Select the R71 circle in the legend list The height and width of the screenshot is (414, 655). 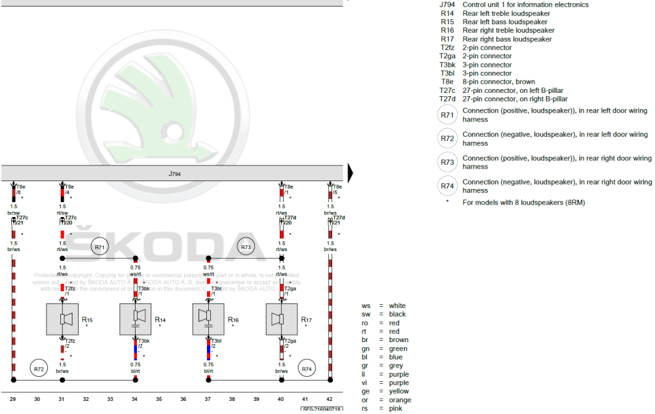click(x=447, y=115)
